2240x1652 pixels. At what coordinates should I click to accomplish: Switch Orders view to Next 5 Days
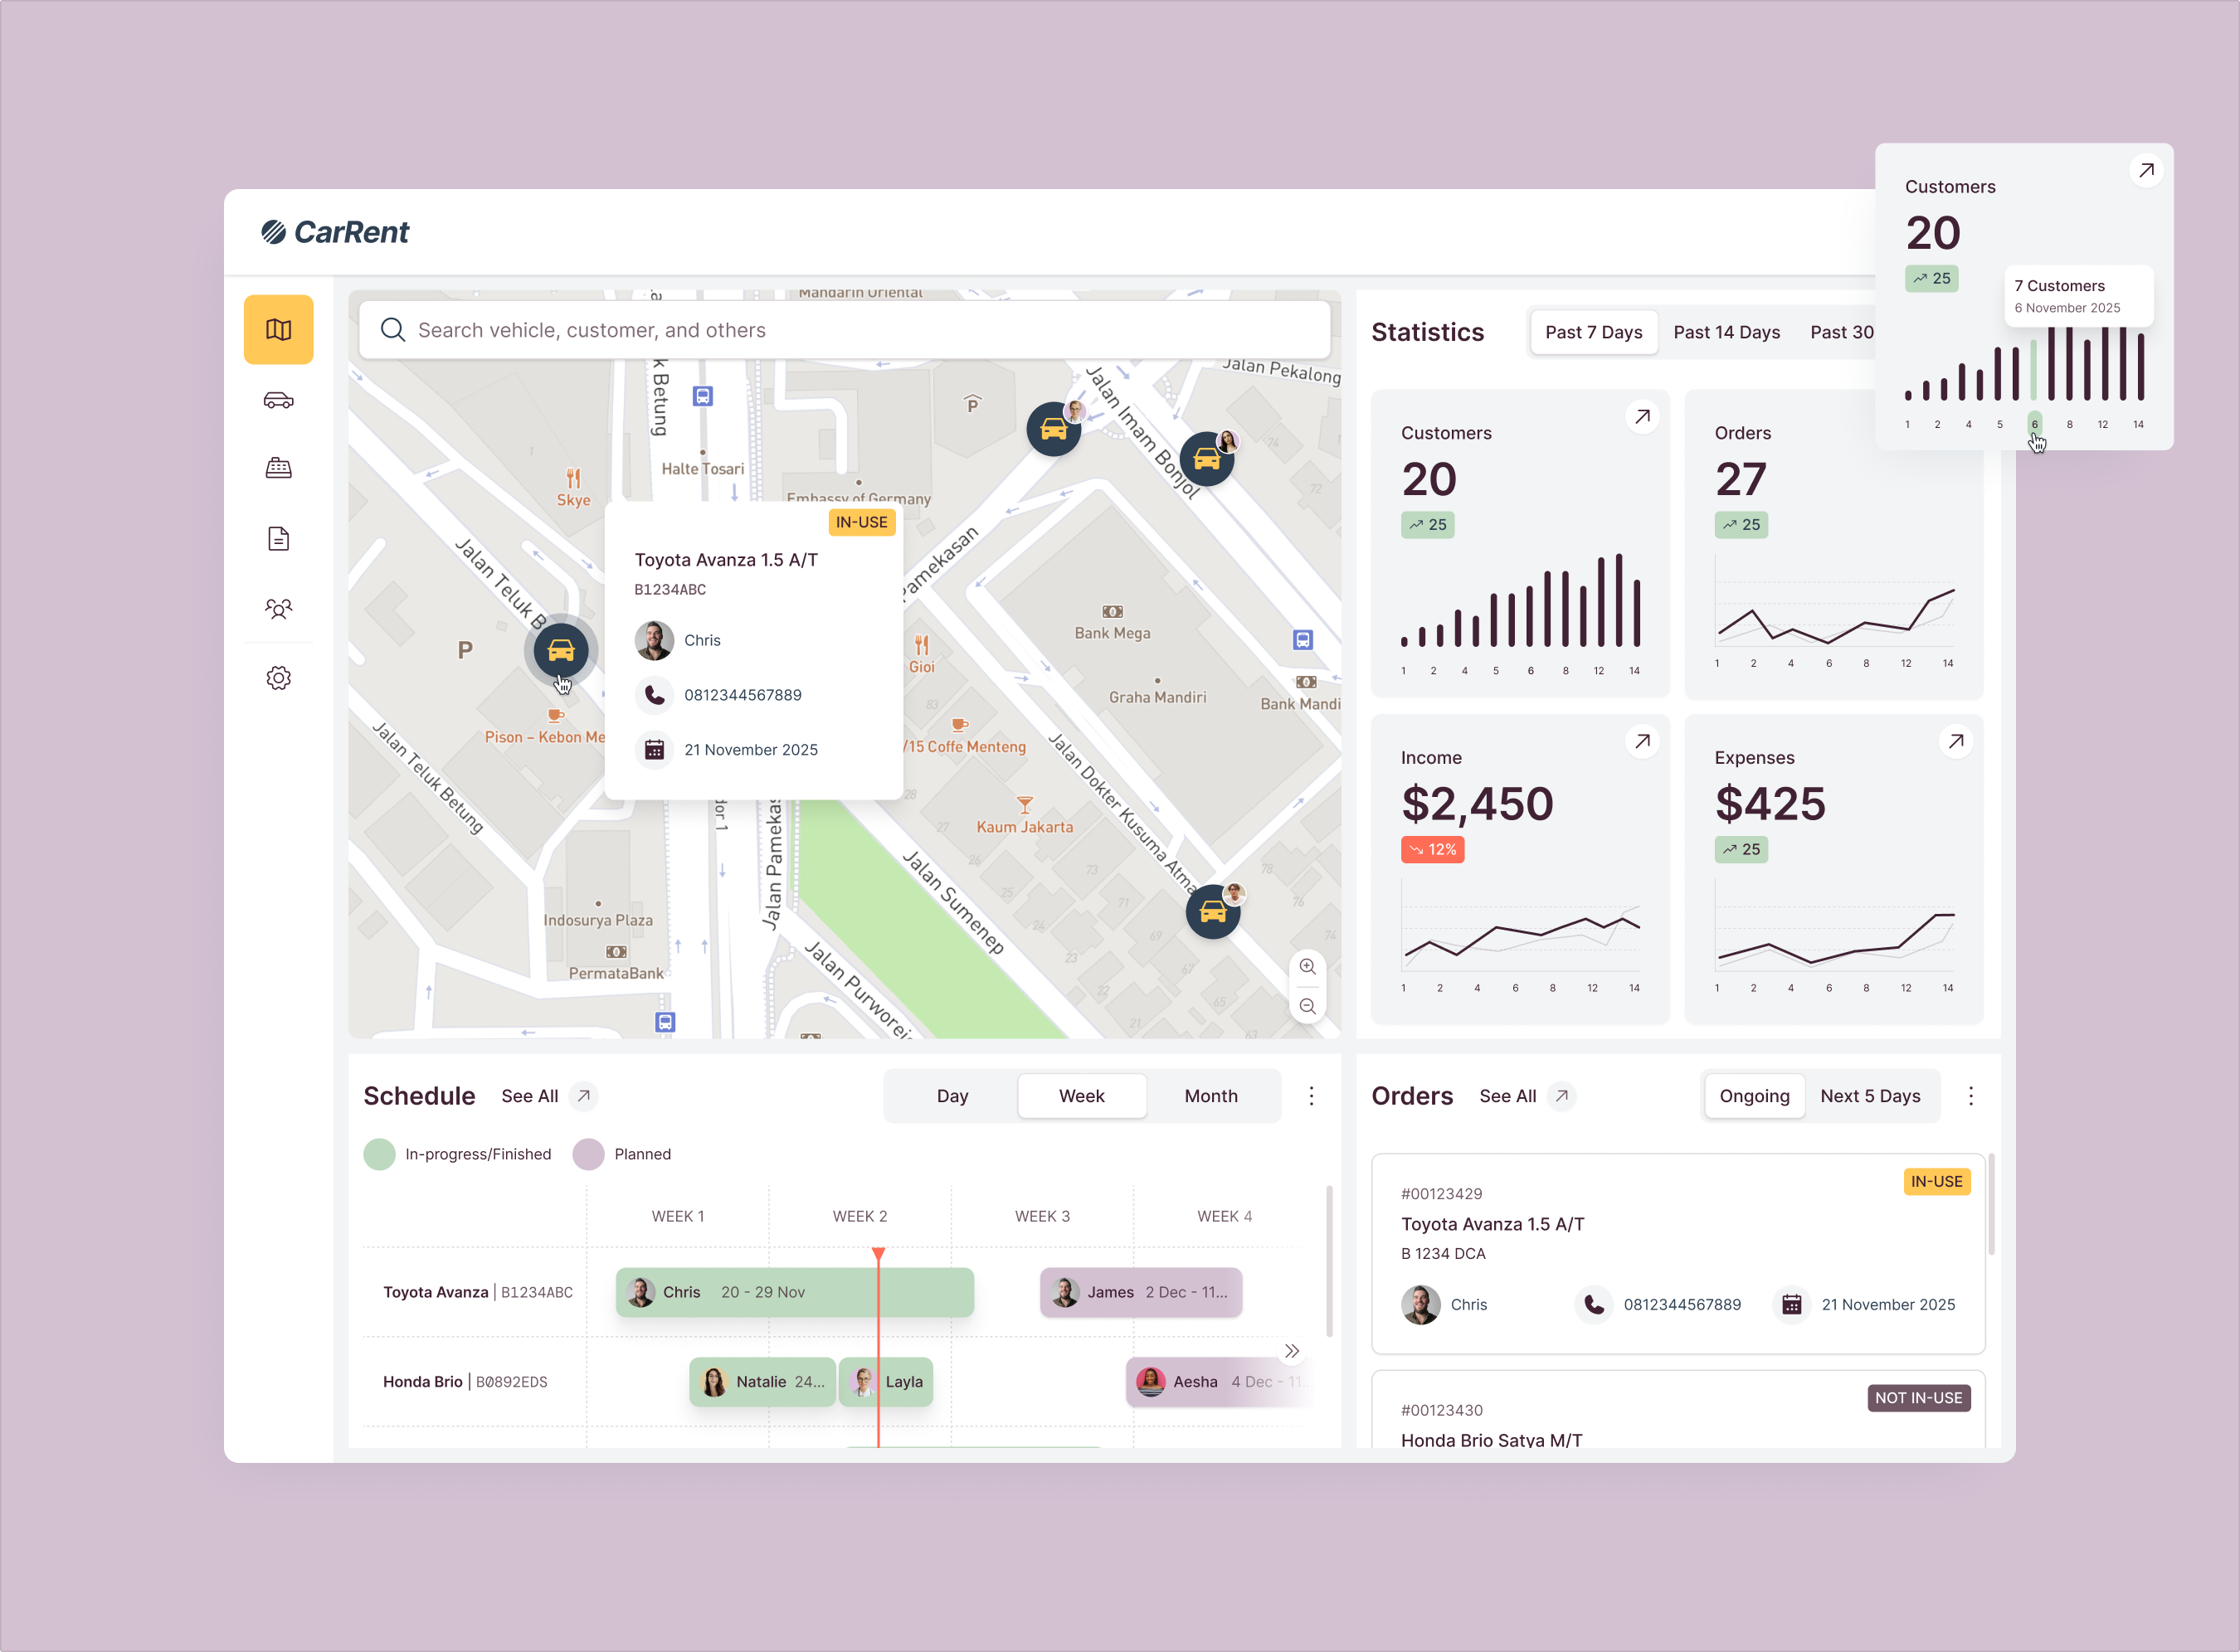[x=1871, y=1096]
